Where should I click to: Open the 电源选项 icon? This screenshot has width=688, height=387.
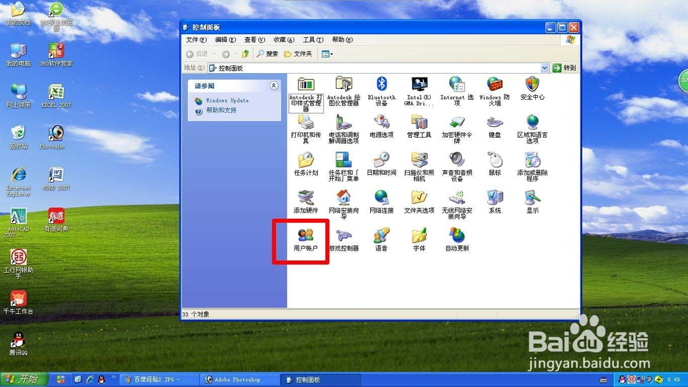pyautogui.click(x=381, y=127)
